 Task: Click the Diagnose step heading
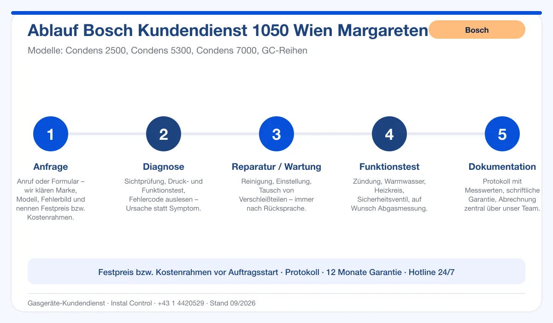164,167
